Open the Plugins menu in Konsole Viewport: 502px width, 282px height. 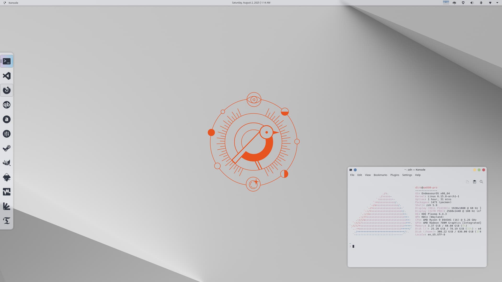[395, 175]
